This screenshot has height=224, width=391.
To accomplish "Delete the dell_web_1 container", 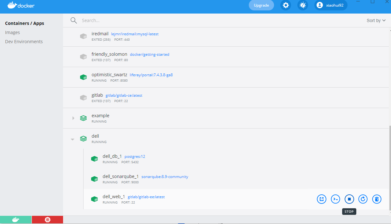I will [x=377, y=199].
